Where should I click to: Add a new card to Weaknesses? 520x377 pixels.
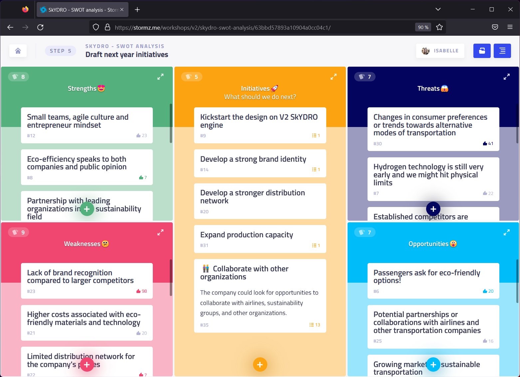tap(87, 365)
